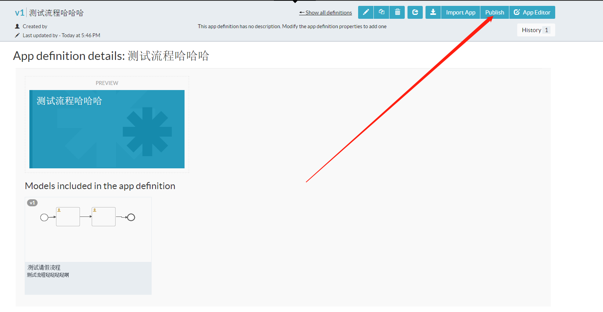
Task: Click the Created by label
Action: point(35,27)
